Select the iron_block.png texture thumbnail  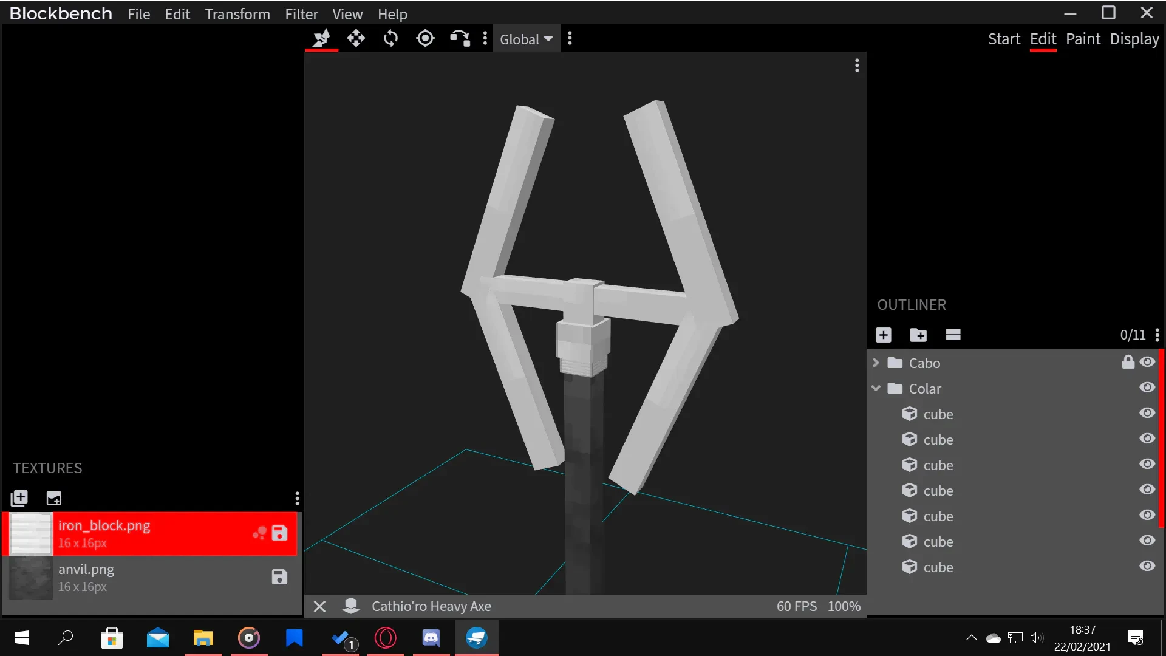31,534
